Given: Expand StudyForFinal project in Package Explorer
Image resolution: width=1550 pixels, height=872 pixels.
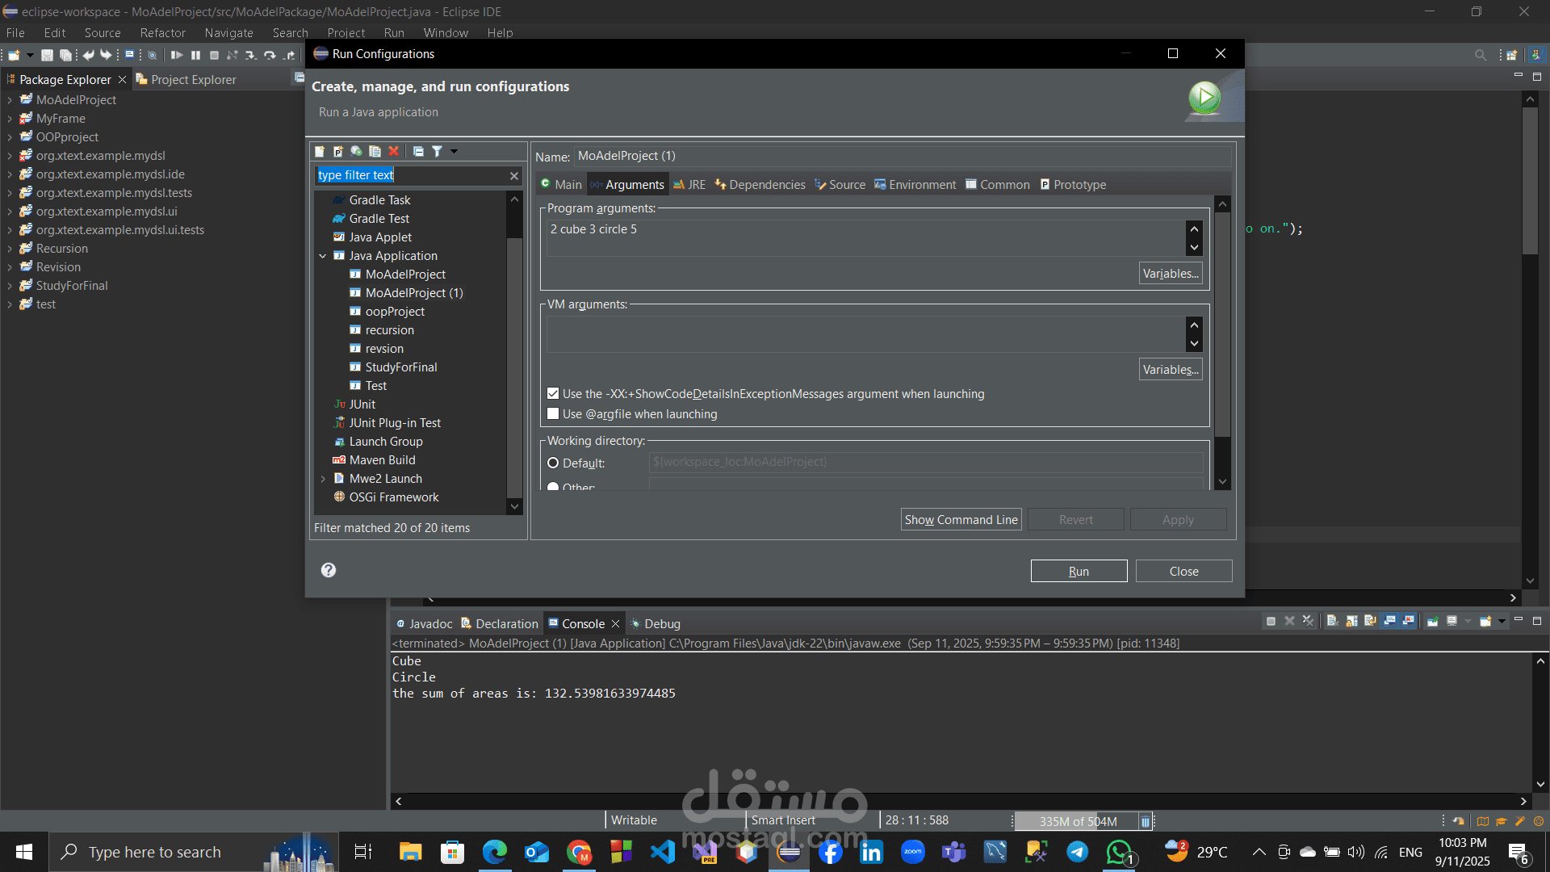Looking at the screenshot, I should click(10, 286).
